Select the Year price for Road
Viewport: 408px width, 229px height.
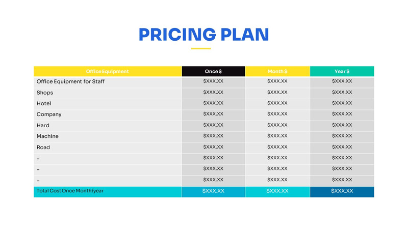coord(342,147)
